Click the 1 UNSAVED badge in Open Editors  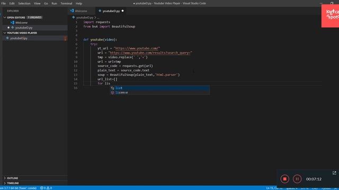34,17
